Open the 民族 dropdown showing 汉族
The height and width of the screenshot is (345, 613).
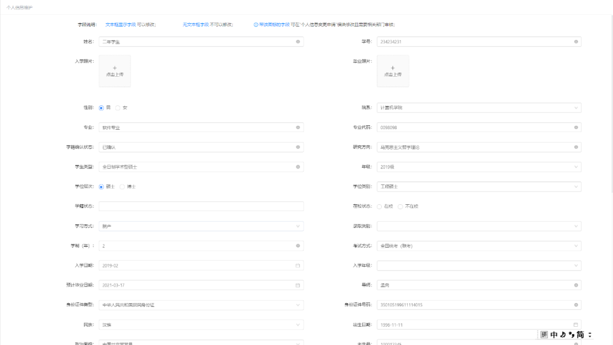[x=201, y=325]
